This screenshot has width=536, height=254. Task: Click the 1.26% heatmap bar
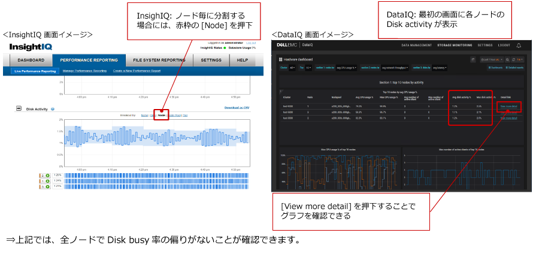156,176
